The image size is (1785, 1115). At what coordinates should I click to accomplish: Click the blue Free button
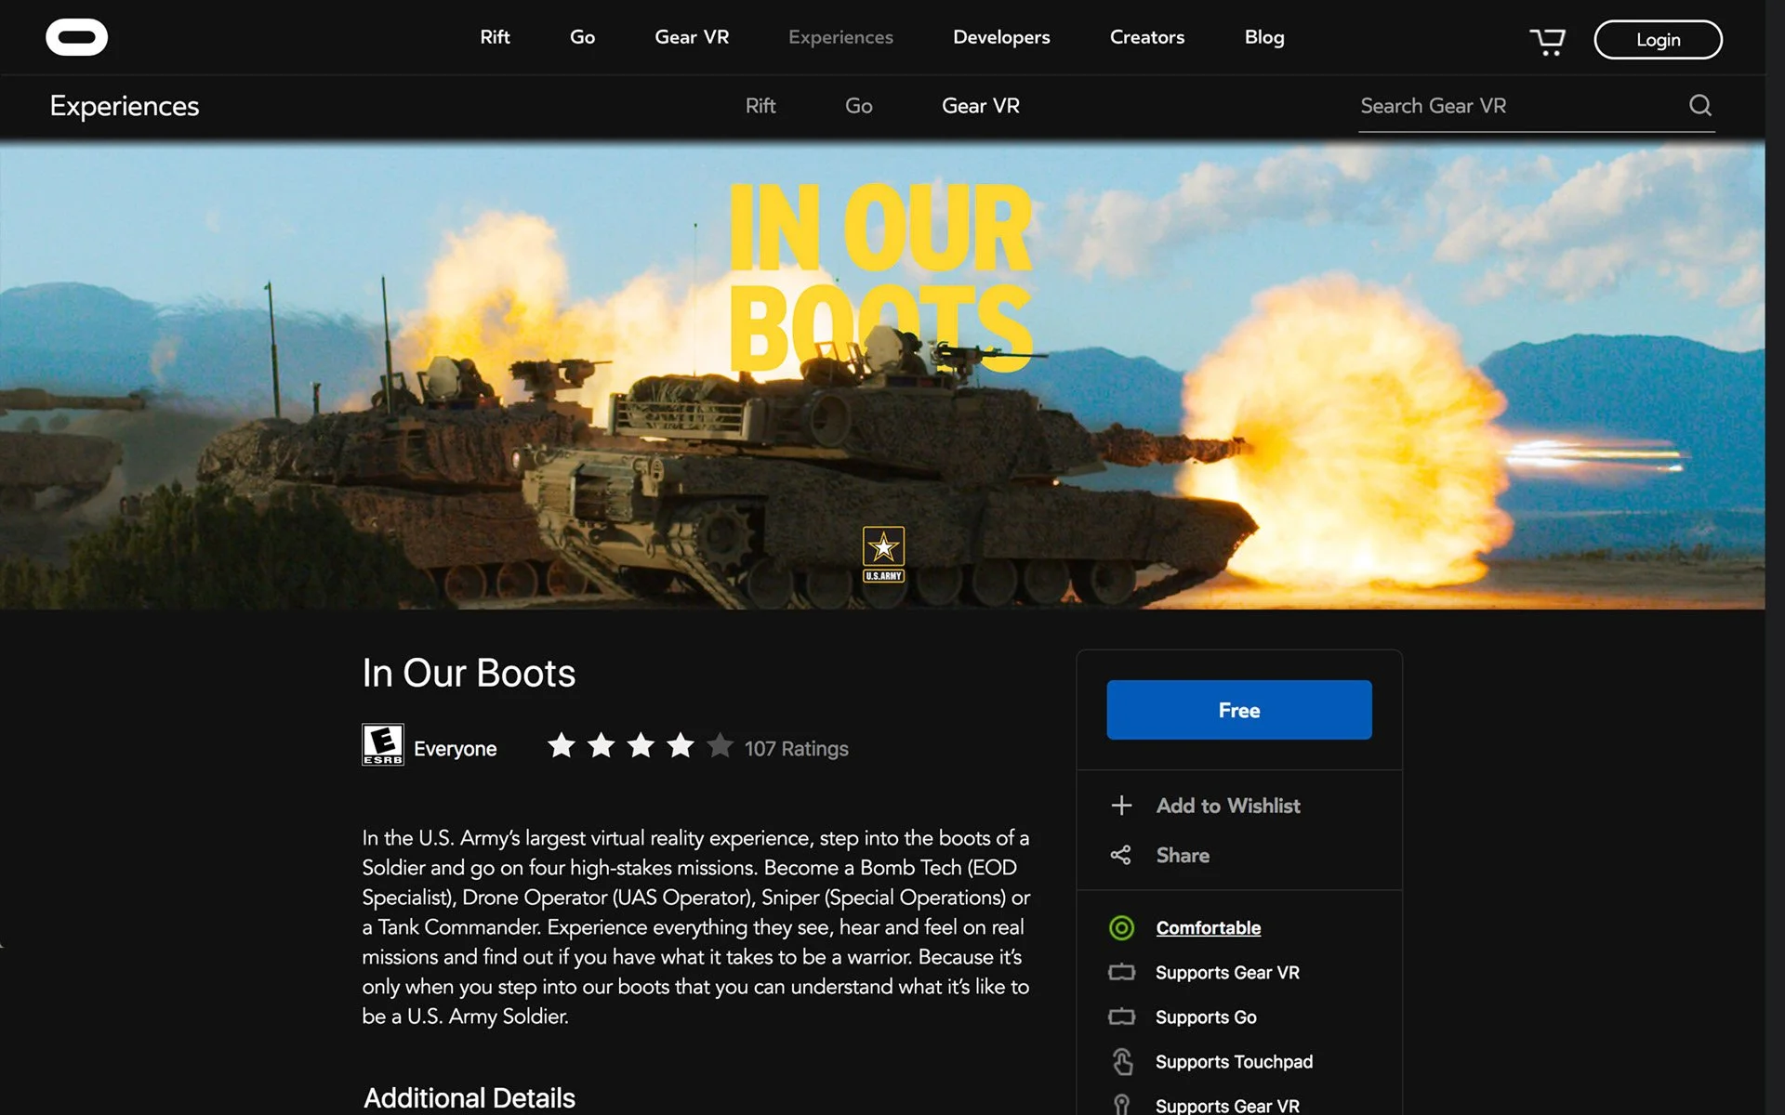tap(1238, 710)
